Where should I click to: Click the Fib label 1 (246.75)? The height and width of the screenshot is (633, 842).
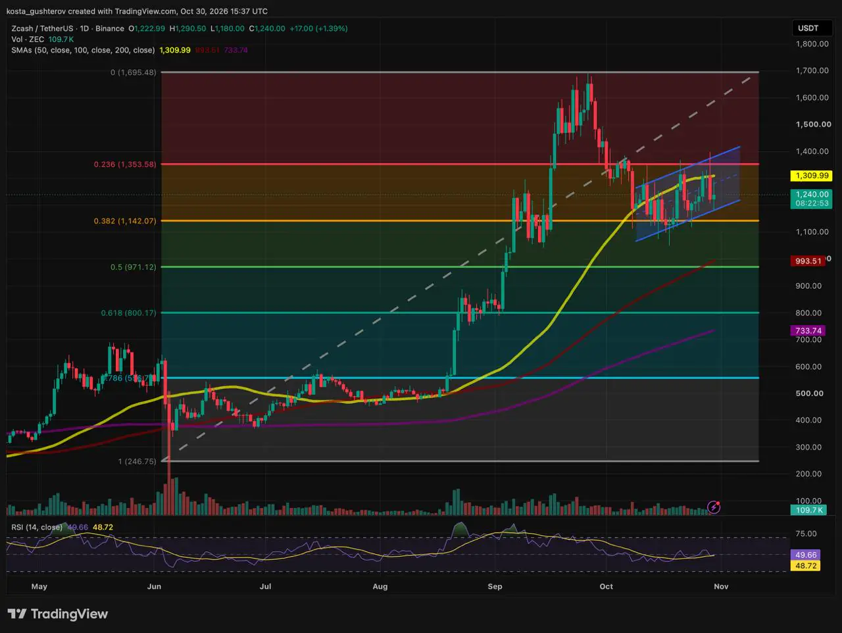(x=137, y=462)
